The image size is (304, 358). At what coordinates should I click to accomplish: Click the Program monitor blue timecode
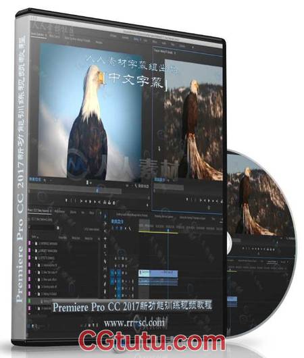click(159, 180)
